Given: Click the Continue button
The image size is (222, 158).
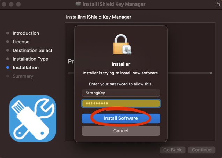Looking at the screenshot, I should (x=202, y=150).
